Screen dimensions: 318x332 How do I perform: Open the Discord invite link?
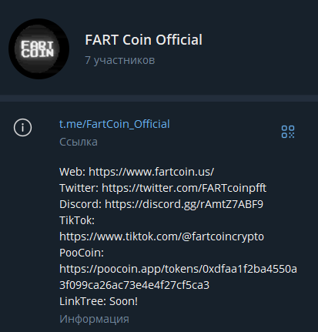click(x=184, y=204)
